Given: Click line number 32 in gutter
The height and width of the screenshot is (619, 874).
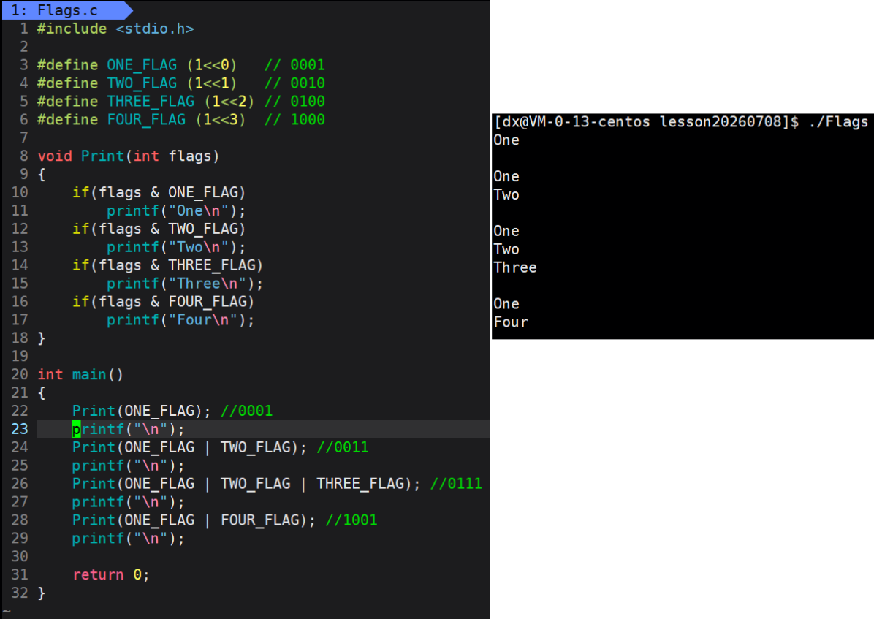Looking at the screenshot, I should click(20, 593).
